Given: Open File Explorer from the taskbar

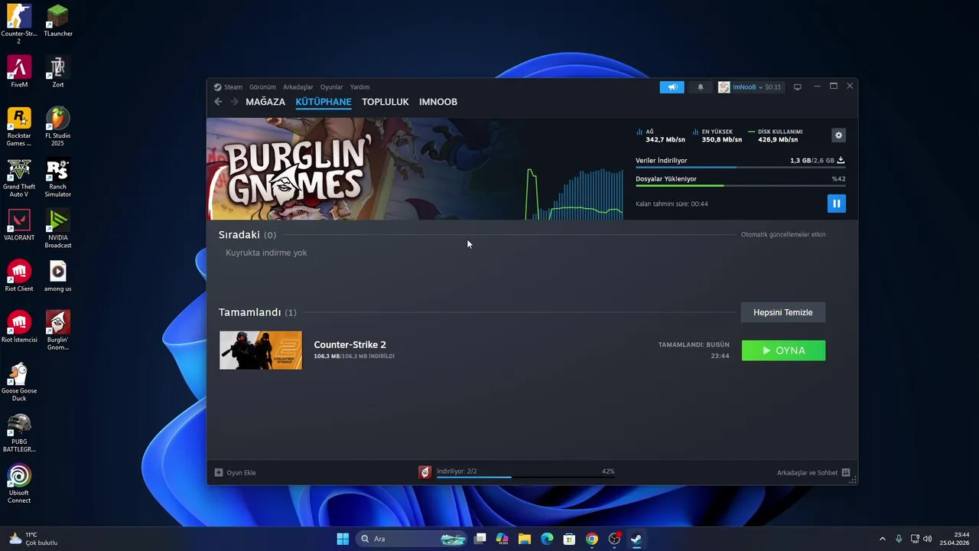Looking at the screenshot, I should point(525,539).
